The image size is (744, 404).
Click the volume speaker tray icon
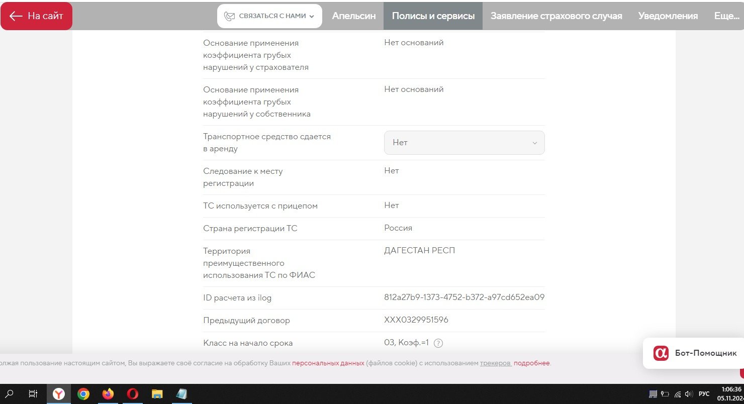pyautogui.click(x=688, y=394)
